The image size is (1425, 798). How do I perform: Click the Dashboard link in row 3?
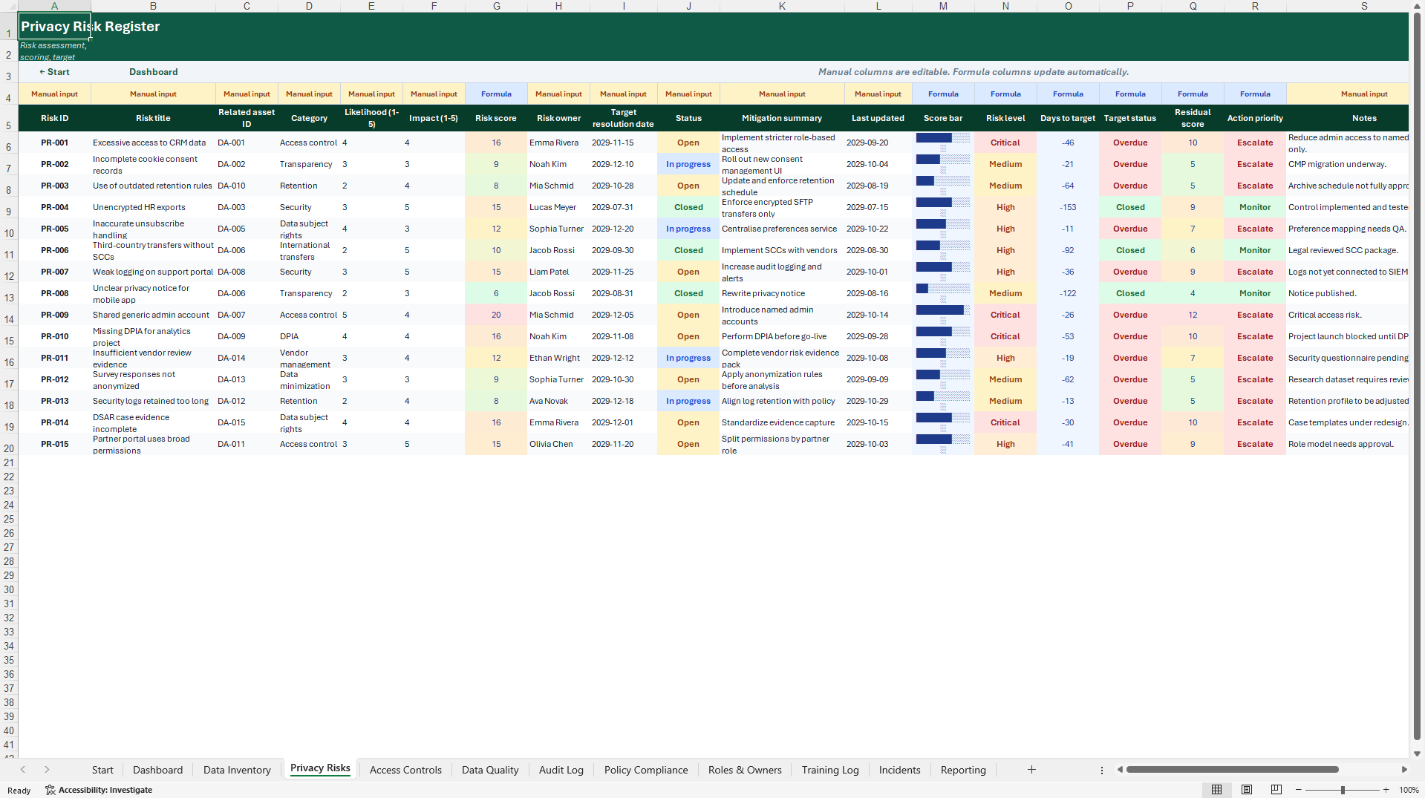point(154,72)
